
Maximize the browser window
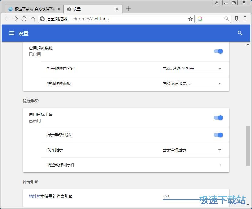[x=234, y=3]
